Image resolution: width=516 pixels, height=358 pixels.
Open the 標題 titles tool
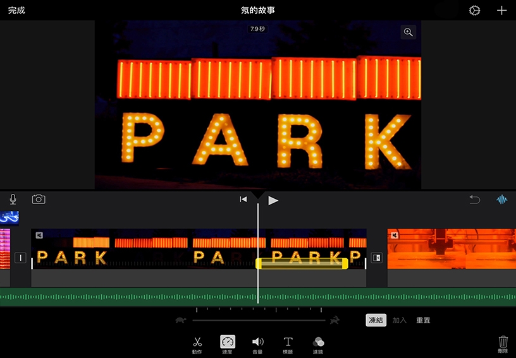pos(288,345)
